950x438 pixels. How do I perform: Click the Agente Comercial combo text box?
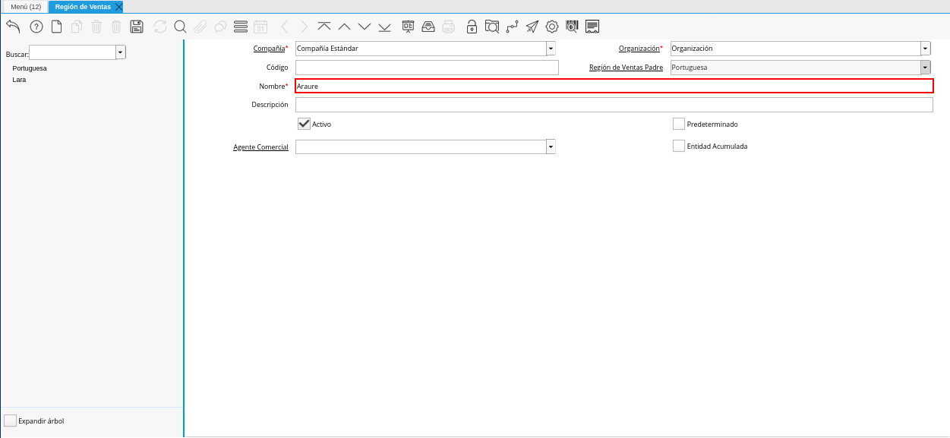[421, 147]
